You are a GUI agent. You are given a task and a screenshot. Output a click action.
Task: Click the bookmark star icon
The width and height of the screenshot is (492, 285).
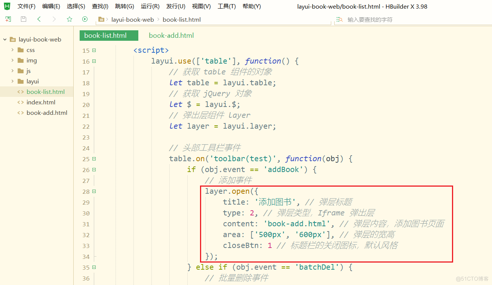click(70, 19)
